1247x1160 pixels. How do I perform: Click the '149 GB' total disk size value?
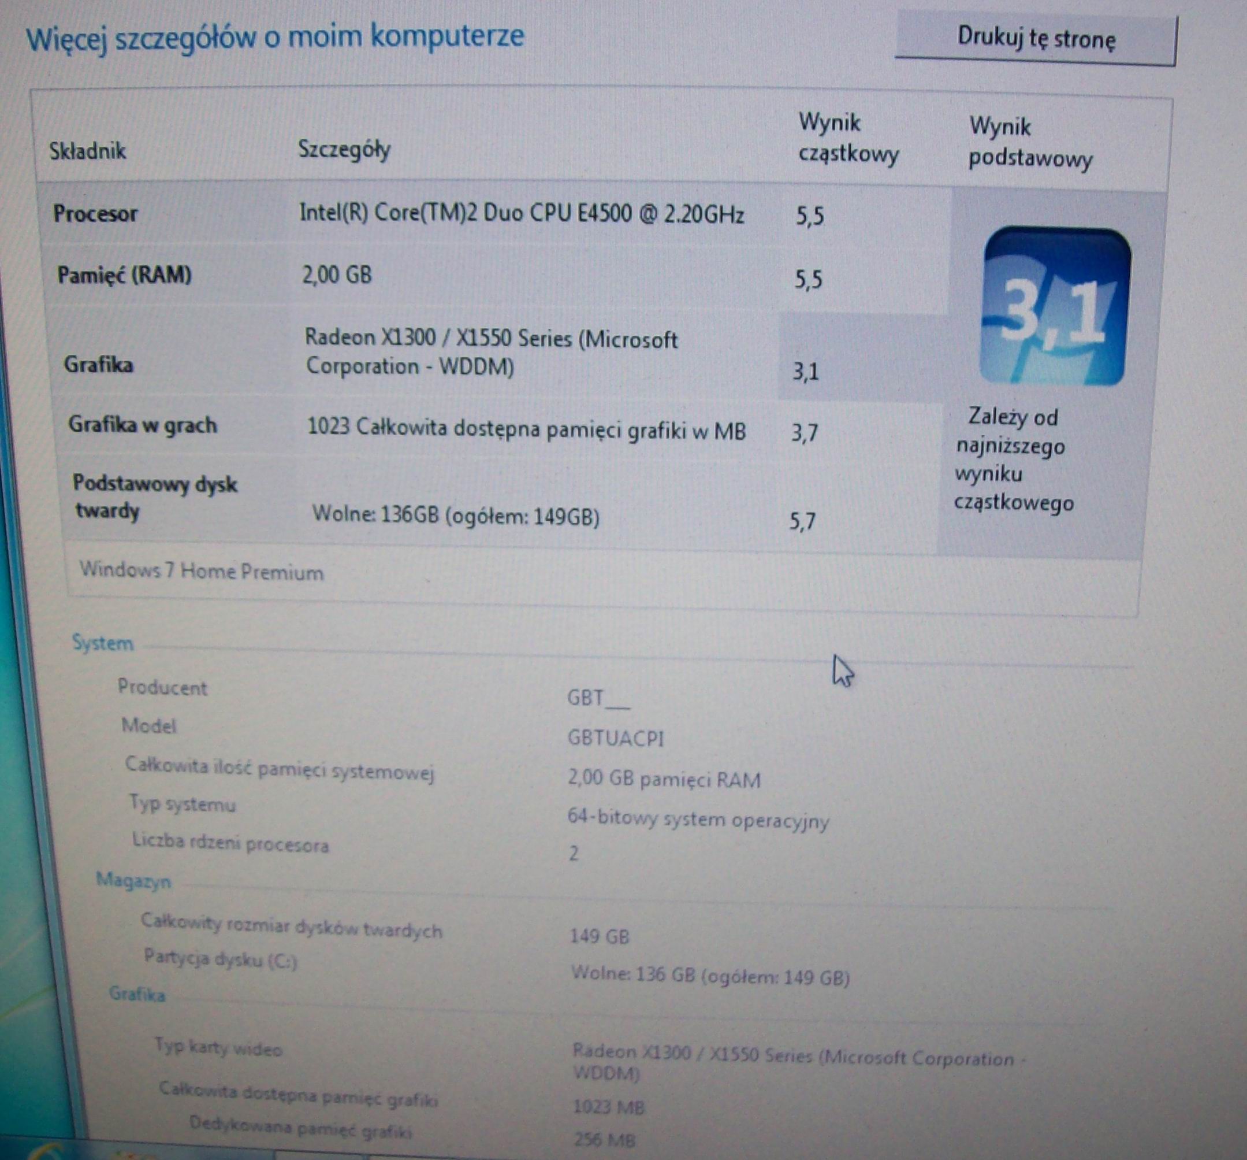600,936
